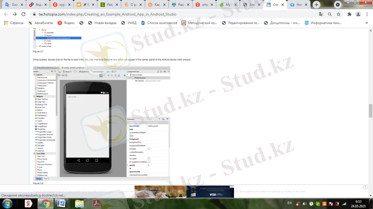The height and width of the screenshot is (209, 373).
Task: Open the network signal tray icon
Action: pyautogui.click(x=344, y=204)
